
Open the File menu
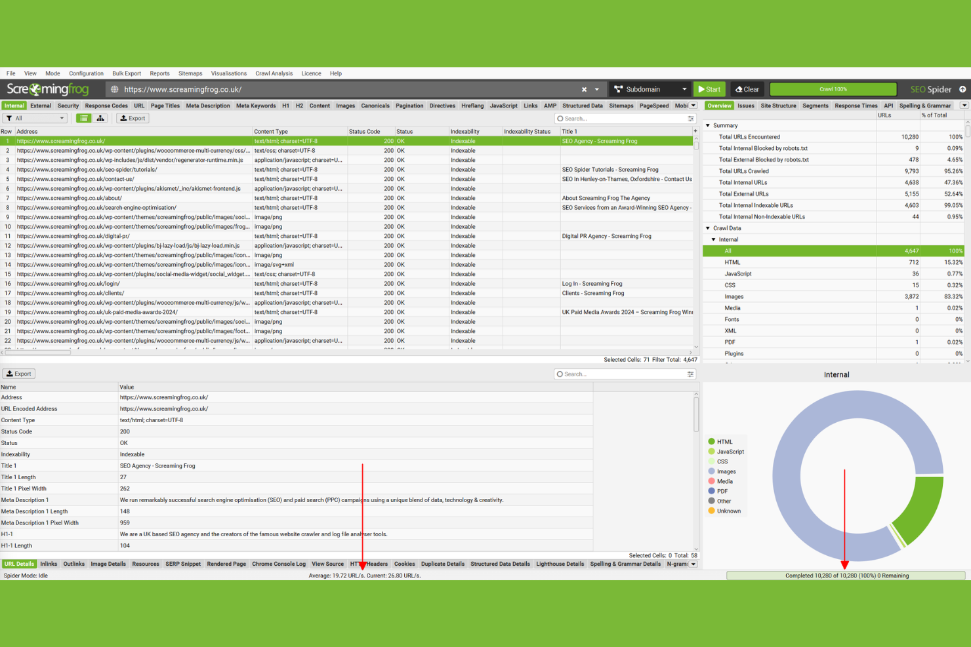click(11, 73)
